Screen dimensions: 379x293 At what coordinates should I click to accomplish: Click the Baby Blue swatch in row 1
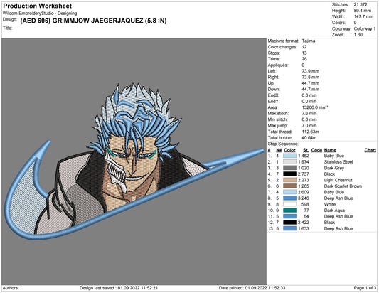pyautogui.click(x=289, y=156)
